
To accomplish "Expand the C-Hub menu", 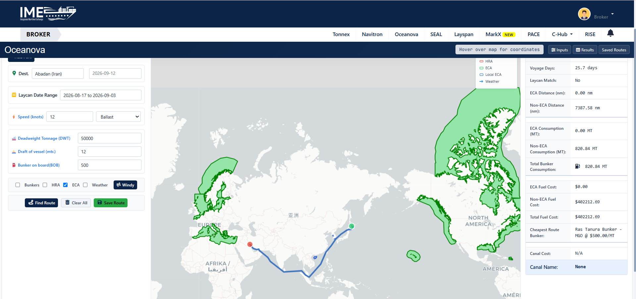I will (x=562, y=34).
